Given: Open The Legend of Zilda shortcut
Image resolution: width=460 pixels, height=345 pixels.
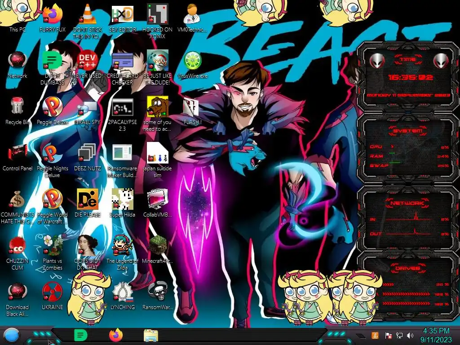Looking at the screenshot, I should (x=122, y=252).
